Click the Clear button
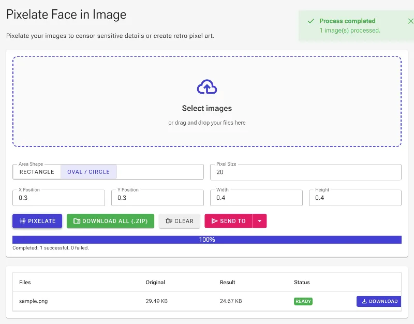Image resolution: width=414 pixels, height=324 pixels. pyautogui.click(x=179, y=221)
